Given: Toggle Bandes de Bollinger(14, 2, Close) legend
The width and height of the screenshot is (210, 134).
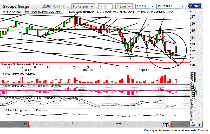Looking at the screenshot, I should (90, 12).
